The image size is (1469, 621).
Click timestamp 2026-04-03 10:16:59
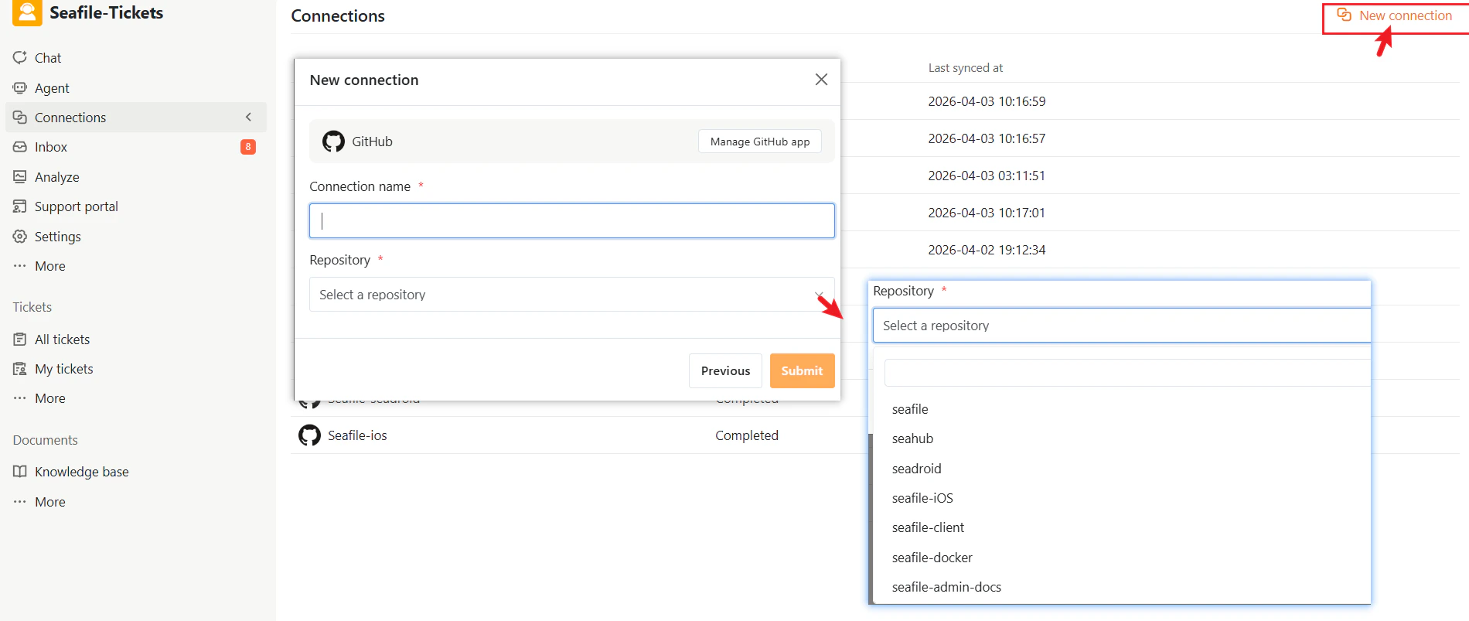tap(987, 101)
